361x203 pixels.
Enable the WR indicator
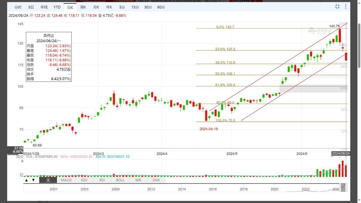tap(138, 180)
